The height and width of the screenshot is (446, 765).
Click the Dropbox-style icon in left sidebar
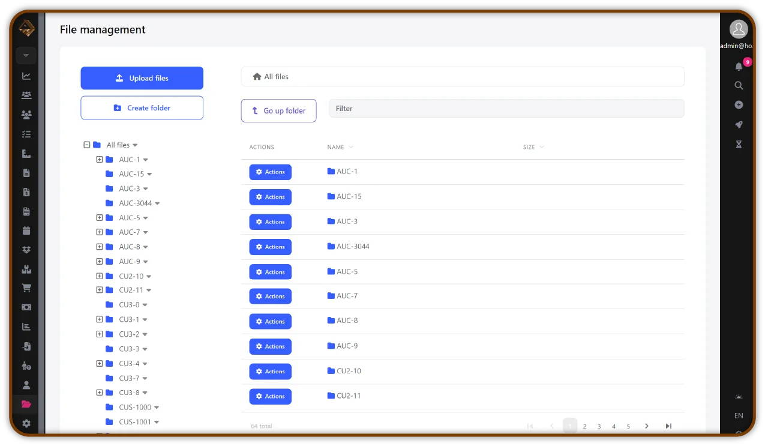[x=26, y=250]
